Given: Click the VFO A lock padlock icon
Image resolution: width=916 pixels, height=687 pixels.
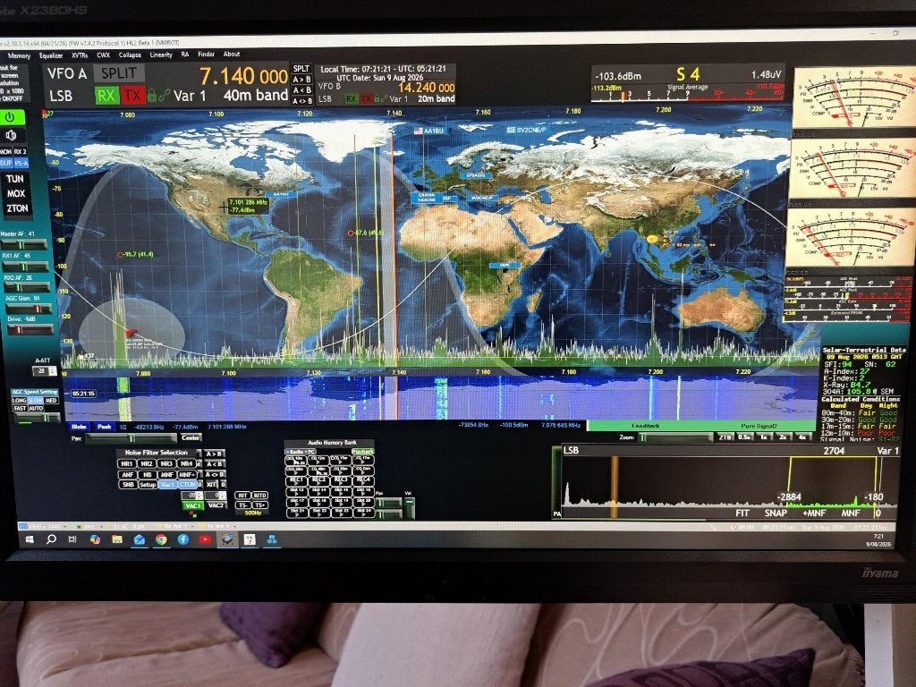Looking at the screenshot, I should [x=152, y=95].
